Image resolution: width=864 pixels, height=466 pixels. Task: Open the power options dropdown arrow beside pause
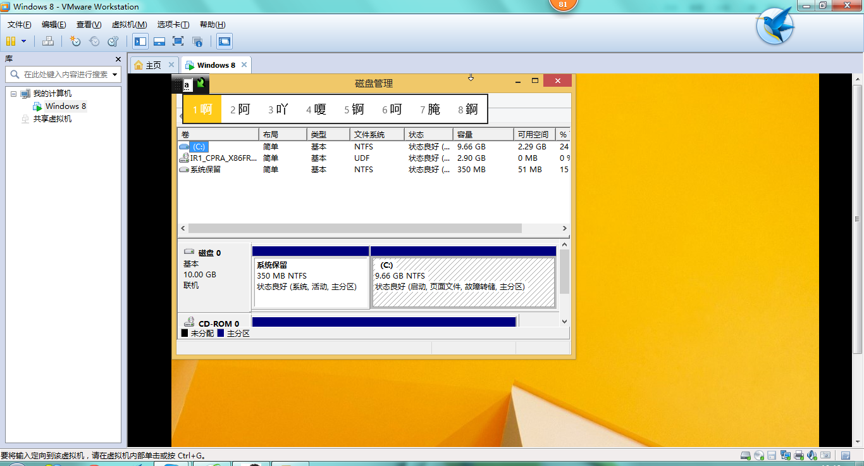[24, 41]
